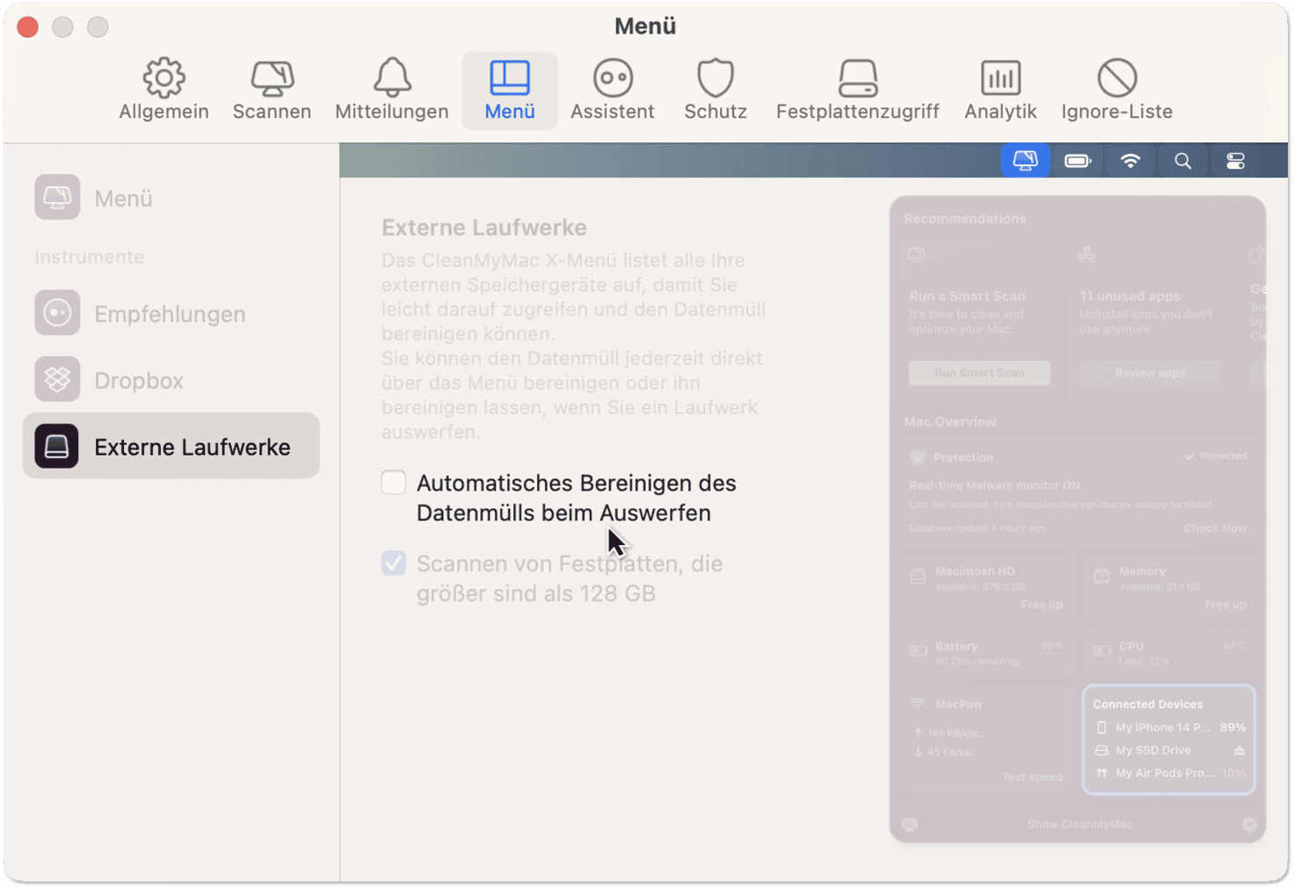
Task: Click Check Now in Protection section
Action: [1215, 528]
